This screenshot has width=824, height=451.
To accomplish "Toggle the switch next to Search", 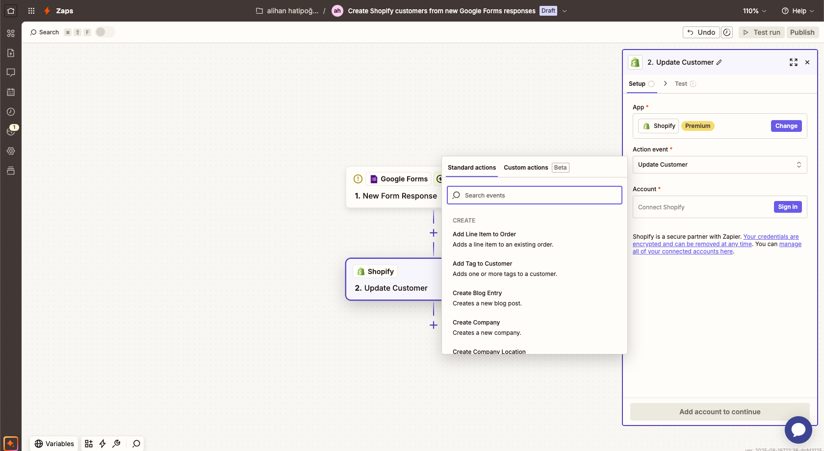I will 104,32.
